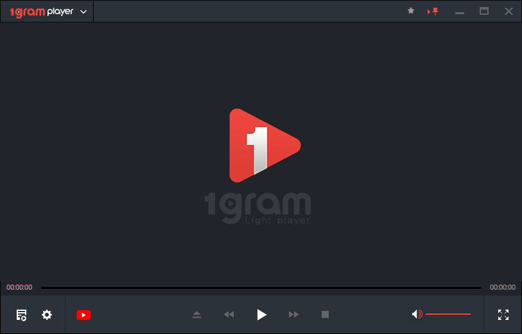Minimize the player window
This screenshot has width=522, height=334.
[x=460, y=13]
